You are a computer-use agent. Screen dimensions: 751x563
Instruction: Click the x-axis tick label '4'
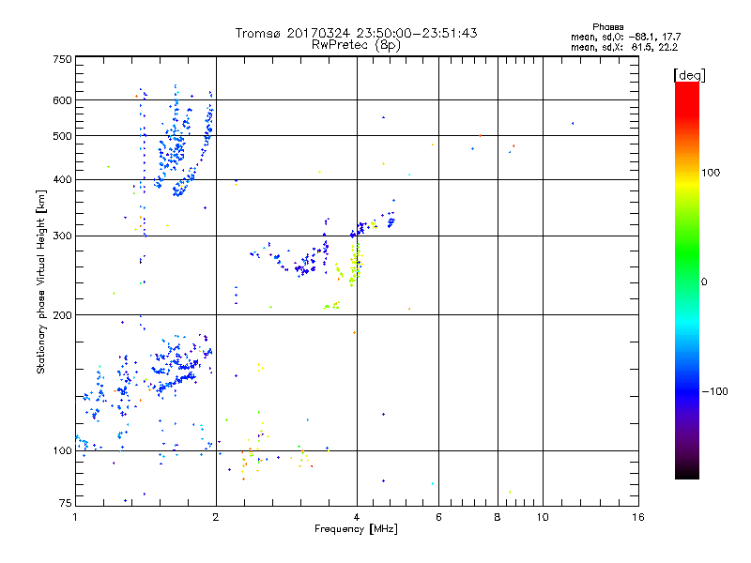357,517
